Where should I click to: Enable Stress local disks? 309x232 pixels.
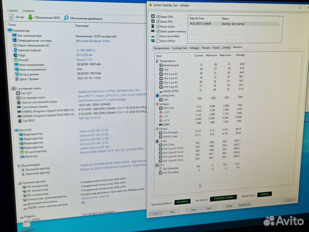point(158,36)
